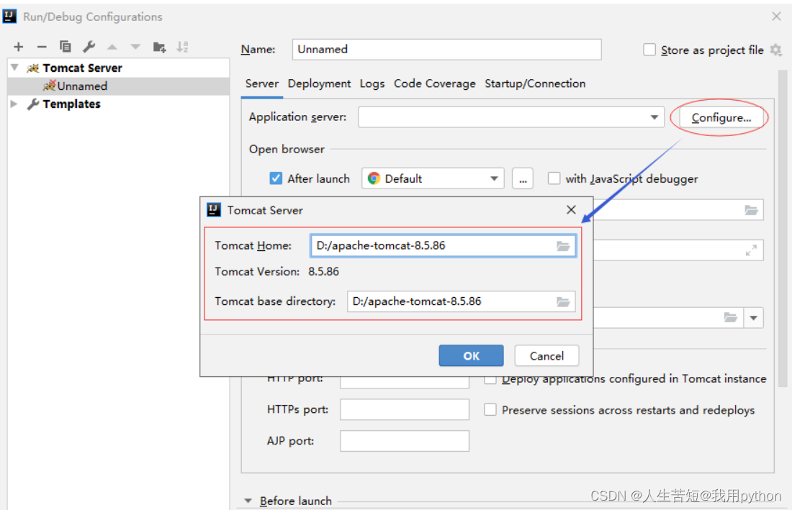
Task: Click the Open browser section label
Action: (x=287, y=150)
